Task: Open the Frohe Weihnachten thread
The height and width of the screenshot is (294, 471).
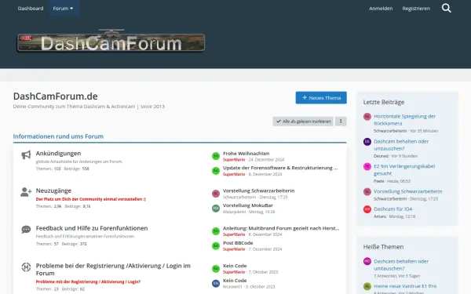Action: tap(246, 154)
